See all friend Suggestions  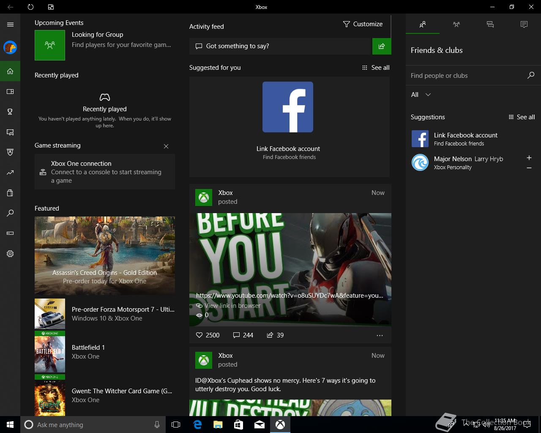click(x=522, y=117)
